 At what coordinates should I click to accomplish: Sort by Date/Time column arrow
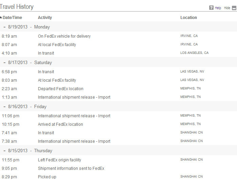click(1, 17)
